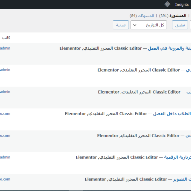Open post titled الطلاب داخل الفصل

point(172,114)
